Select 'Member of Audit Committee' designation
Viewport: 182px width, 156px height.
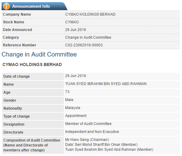point(88,124)
